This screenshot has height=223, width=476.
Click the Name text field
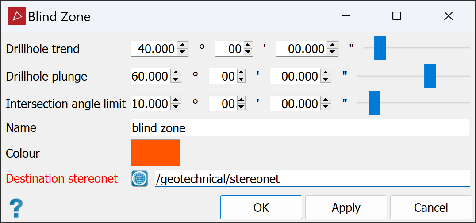[x=300, y=128]
